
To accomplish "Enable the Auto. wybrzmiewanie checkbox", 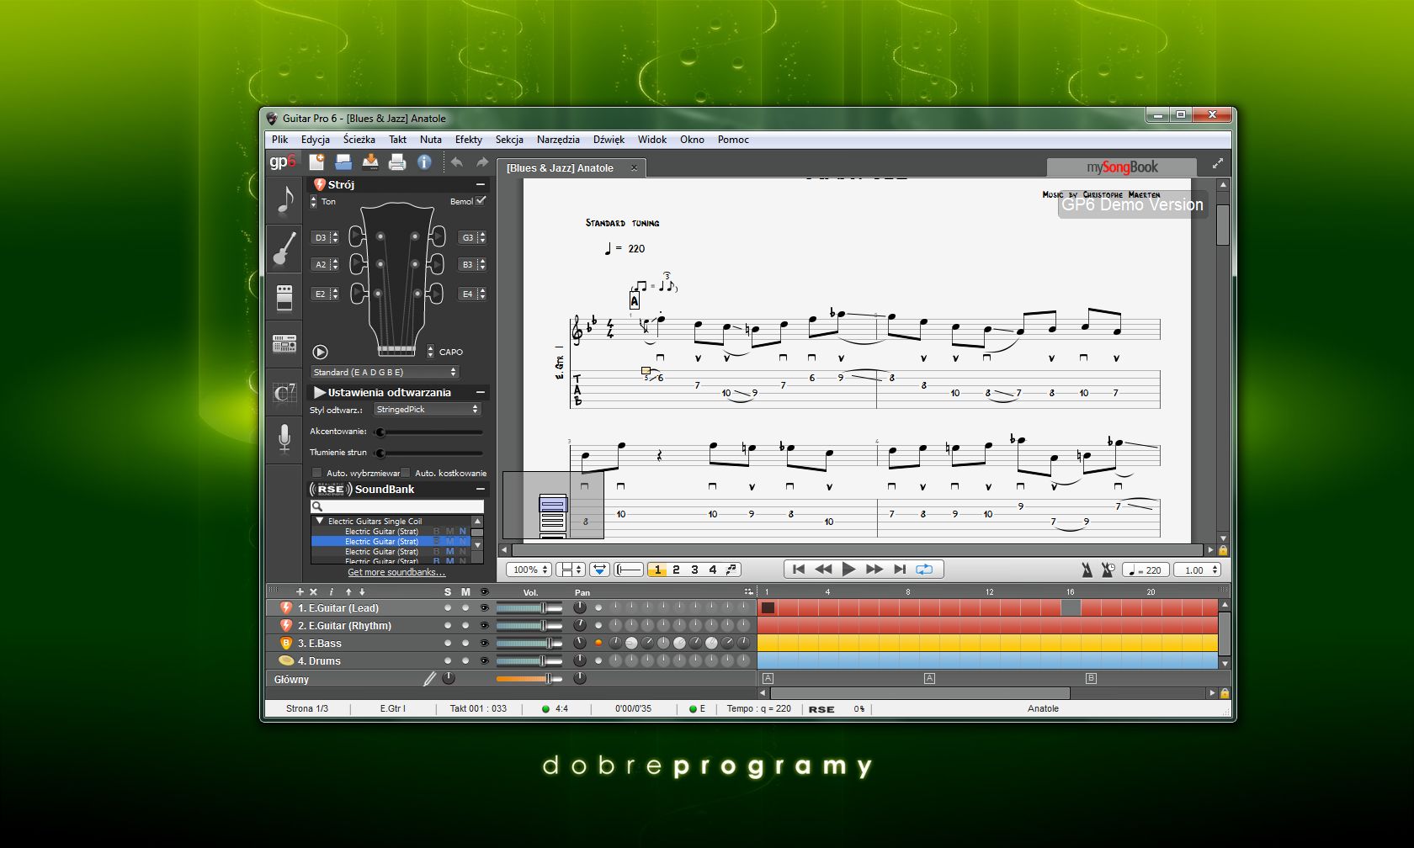I will tap(317, 473).
